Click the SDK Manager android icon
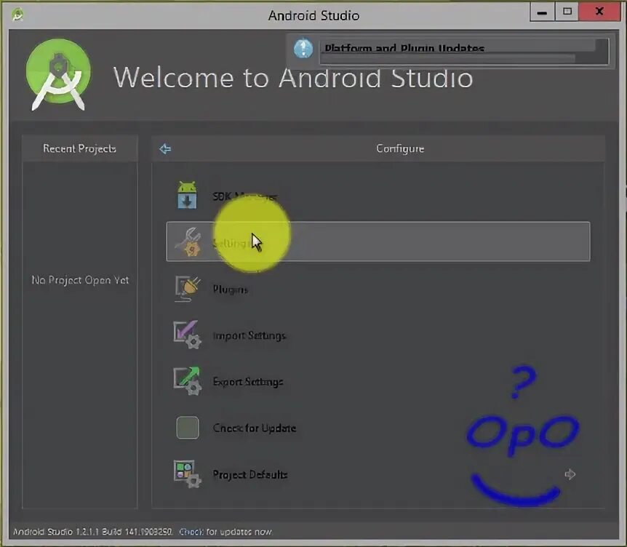Image resolution: width=627 pixels, height=547 pixels. pos(187,195)
